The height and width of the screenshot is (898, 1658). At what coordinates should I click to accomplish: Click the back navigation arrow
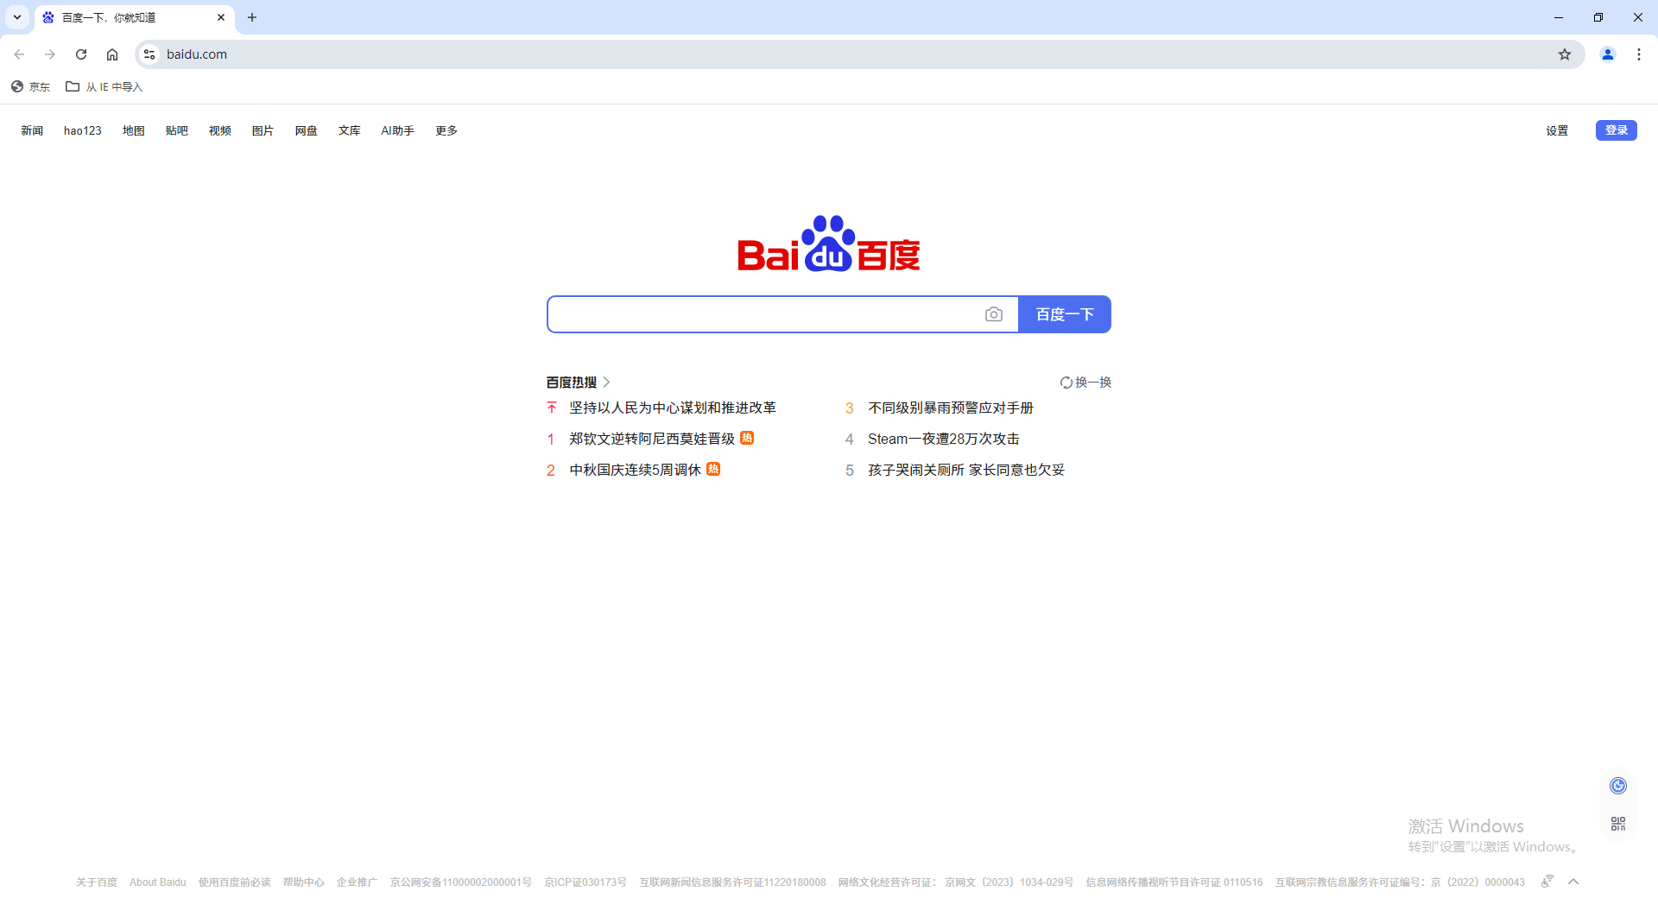pyautogui.click(x=19, y=54)
